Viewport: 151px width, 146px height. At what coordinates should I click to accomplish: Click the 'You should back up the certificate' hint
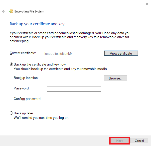(x=61, y=69)
